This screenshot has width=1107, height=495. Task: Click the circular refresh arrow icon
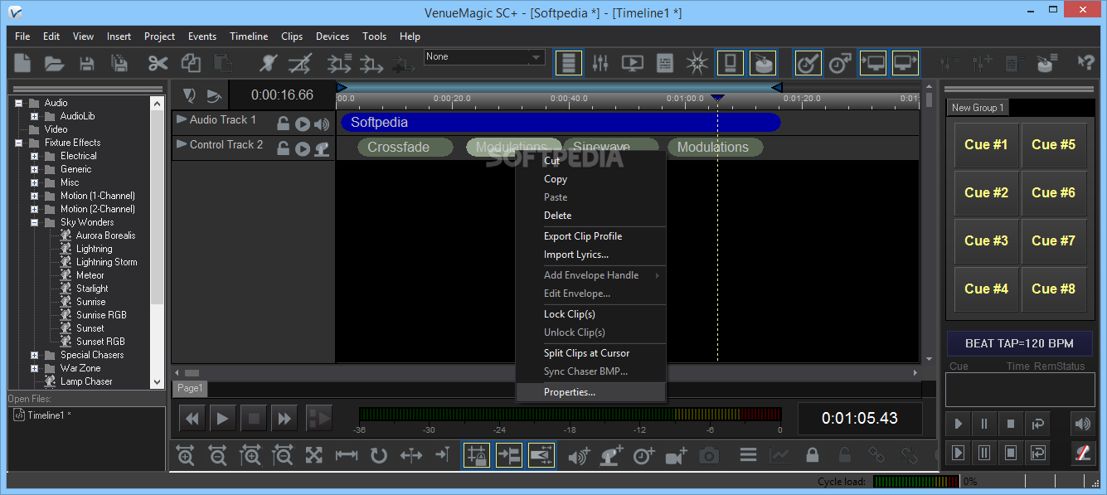(x=379, y=455)
